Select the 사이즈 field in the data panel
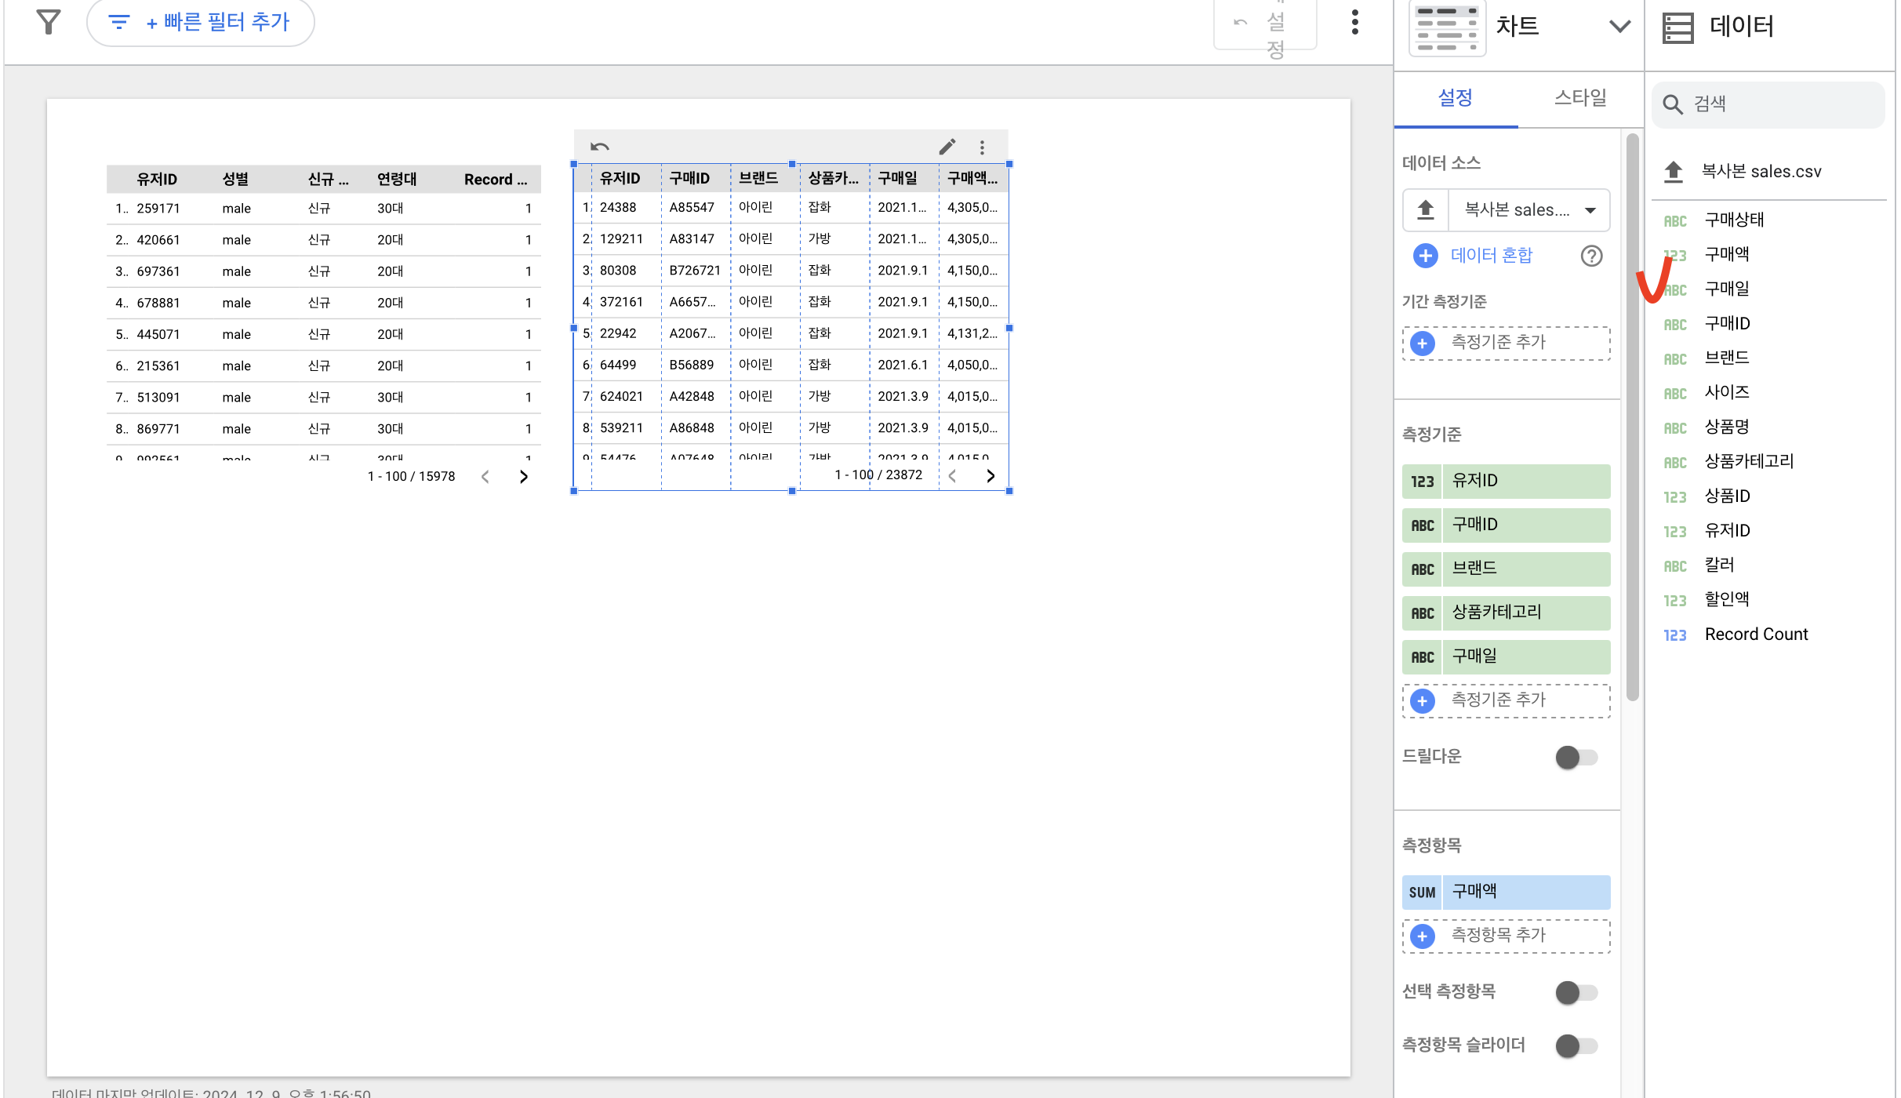The image size is (1901, 1098). (x=1727, y=393)
